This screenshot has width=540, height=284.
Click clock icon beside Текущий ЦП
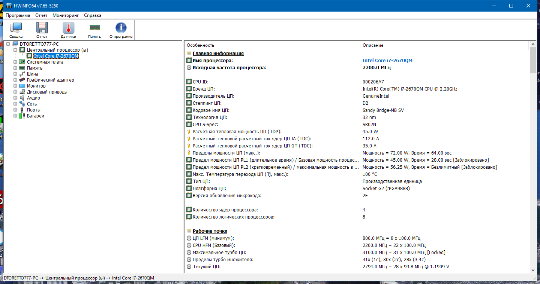(x=189, y=267)
